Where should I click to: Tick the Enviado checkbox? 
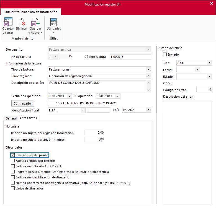(x=165, y=54)
